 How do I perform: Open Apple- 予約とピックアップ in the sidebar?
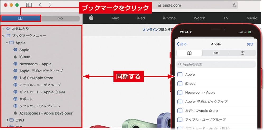(x=41, y=71)
